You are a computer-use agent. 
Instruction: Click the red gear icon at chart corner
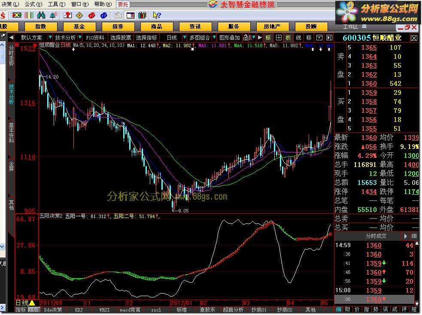[17, 45]
